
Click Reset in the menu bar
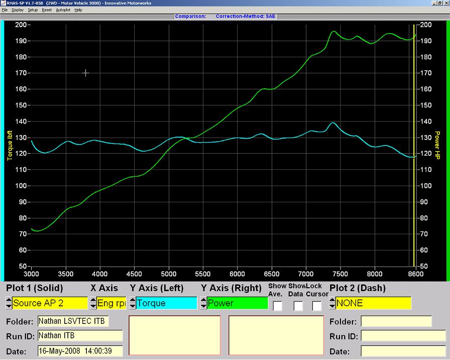click(47, 10)
